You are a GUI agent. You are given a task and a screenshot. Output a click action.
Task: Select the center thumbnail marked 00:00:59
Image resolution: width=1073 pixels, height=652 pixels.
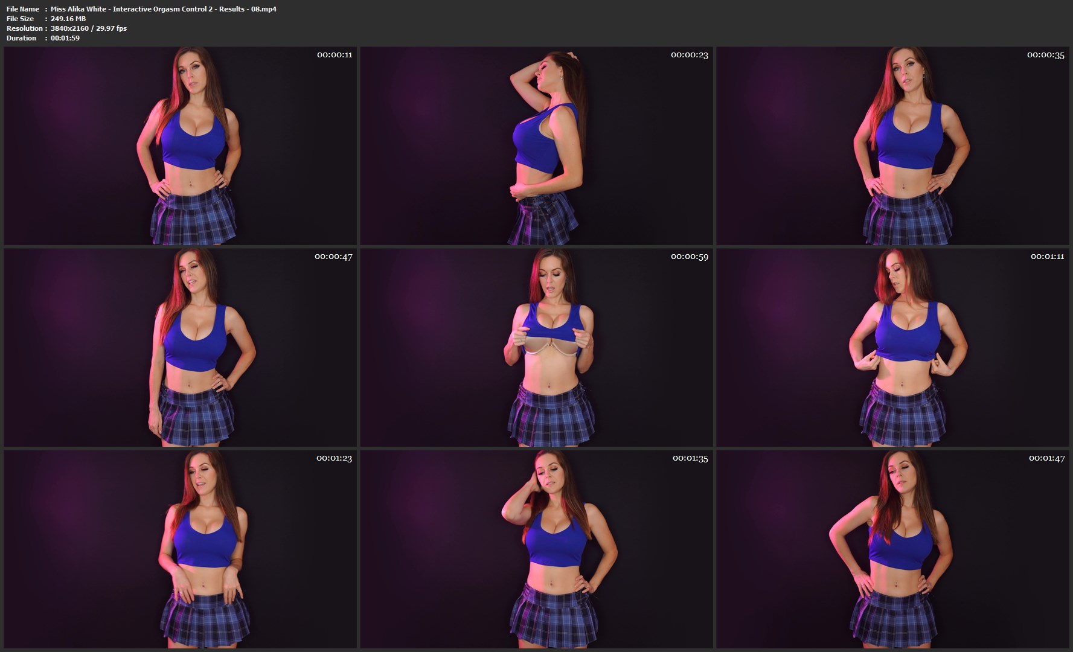coord(536,347)
